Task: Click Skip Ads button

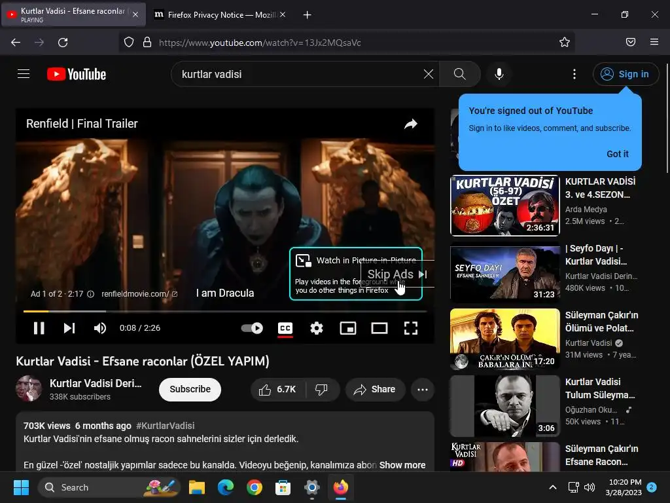Action: [397, 274]
